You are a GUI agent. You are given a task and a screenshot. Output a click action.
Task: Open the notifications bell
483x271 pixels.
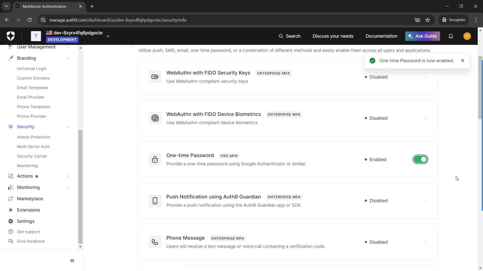tap(451, 36)
